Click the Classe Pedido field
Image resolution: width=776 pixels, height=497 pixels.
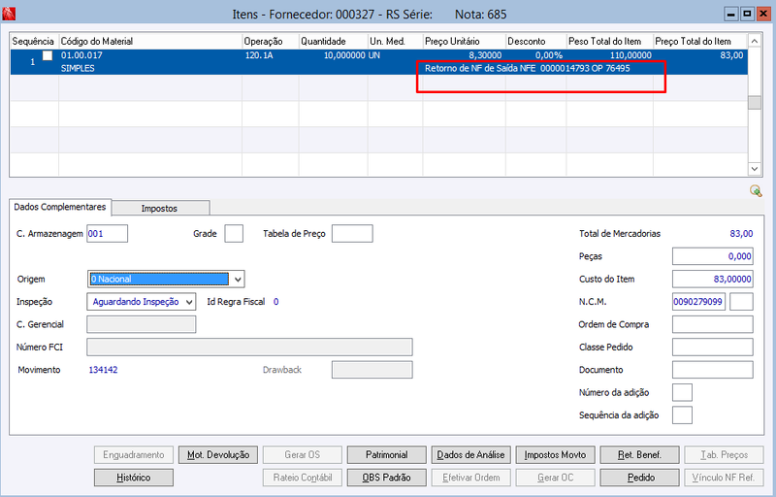pyautogui.click(x=713, y=348)
